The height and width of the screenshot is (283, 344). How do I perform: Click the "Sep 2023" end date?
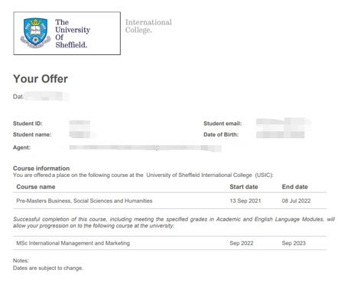(294, 243)
